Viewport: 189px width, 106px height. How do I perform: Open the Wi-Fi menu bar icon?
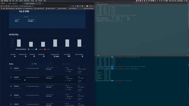pos(160,1)
